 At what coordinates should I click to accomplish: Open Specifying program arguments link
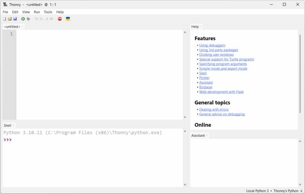[x=223, y=64]
